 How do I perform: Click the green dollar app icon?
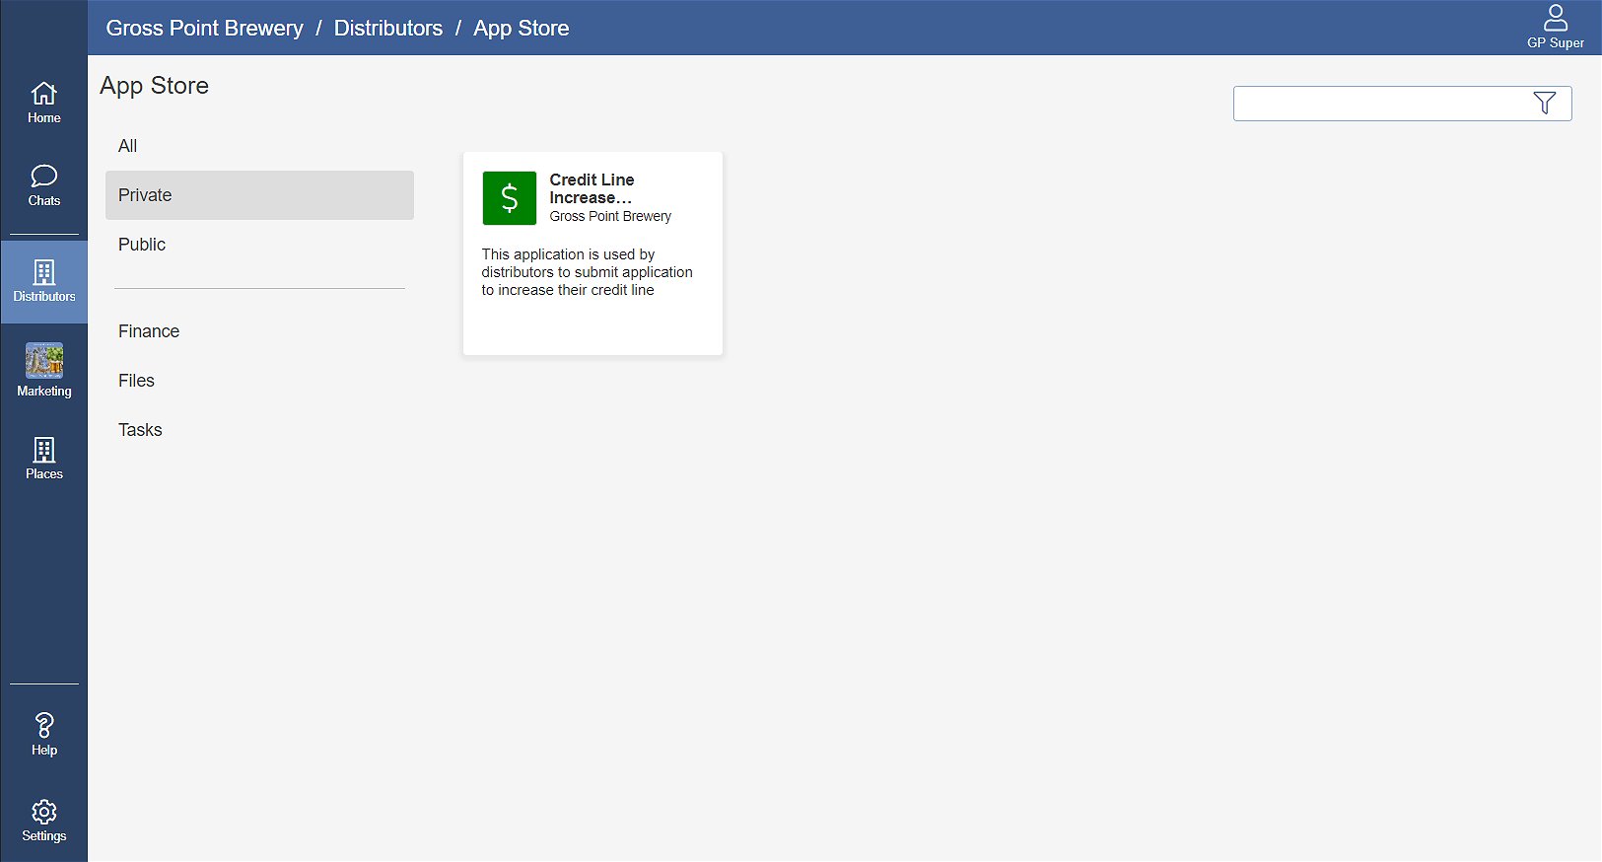coord(509,198)
